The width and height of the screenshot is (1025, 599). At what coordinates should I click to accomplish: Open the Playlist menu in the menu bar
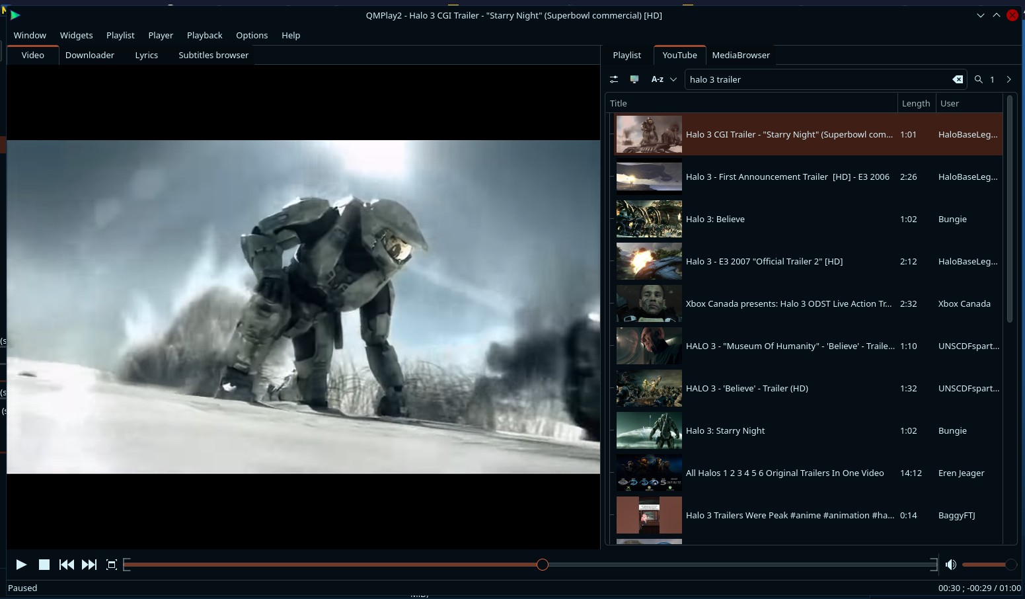click(x=120, y=35)
